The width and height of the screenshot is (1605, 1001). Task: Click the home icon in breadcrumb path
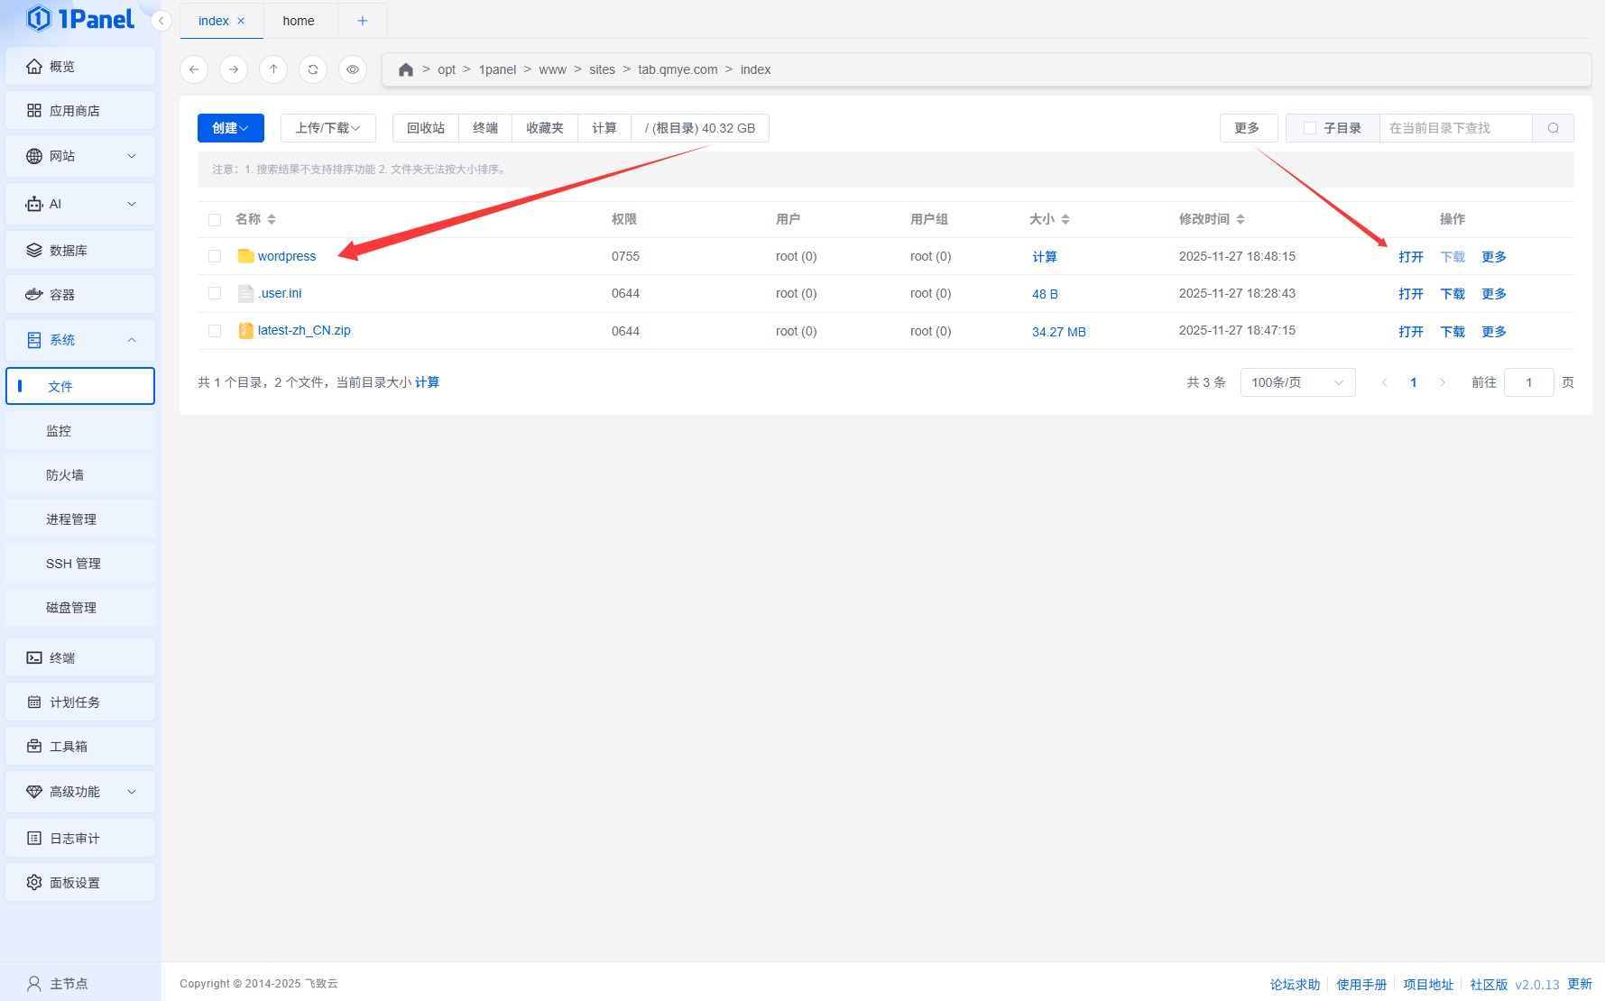click(x=406, y=69)
